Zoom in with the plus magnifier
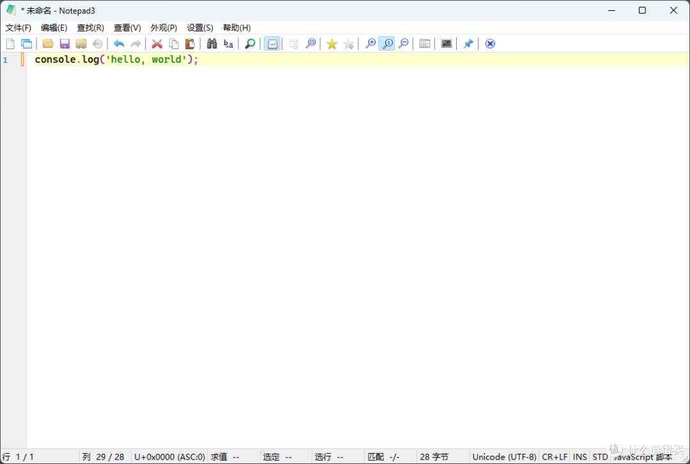This screenshot has width=690, height=464. pyautogui.click(x=371, y=43)
